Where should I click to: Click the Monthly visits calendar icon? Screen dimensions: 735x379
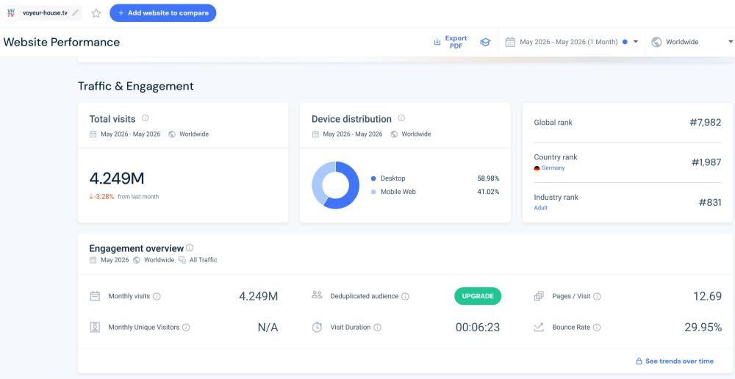point(95,296)
